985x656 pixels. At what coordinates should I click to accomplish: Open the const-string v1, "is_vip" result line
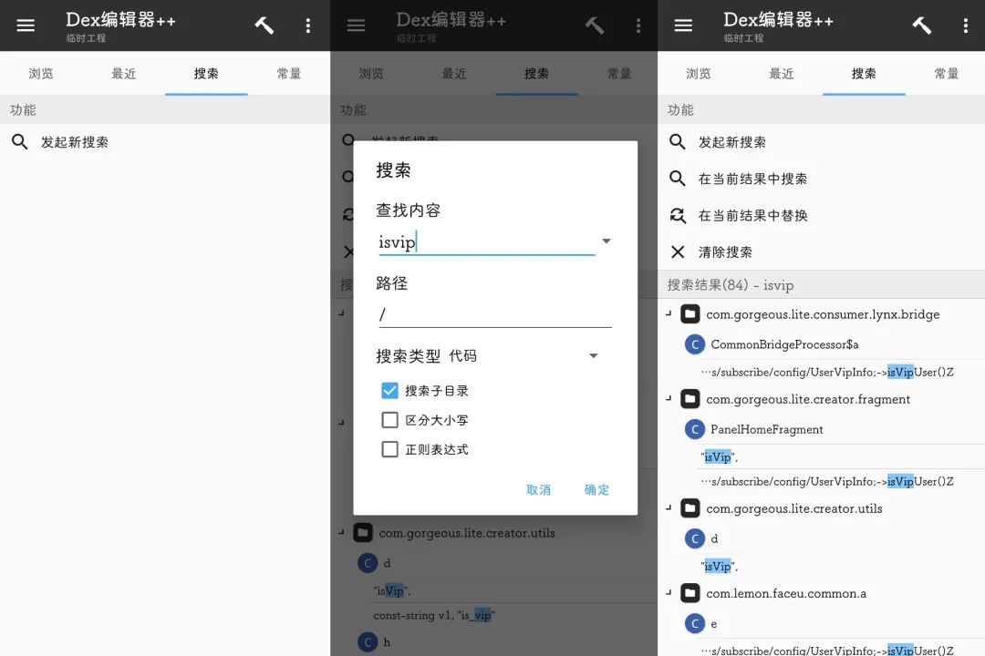433,615
